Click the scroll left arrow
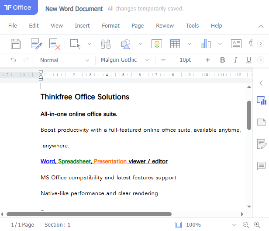Image resolution: width=269 pixels, height=231 pixels. pos(2,214)
